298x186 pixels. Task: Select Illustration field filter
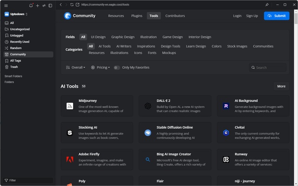tap(149, 37)
